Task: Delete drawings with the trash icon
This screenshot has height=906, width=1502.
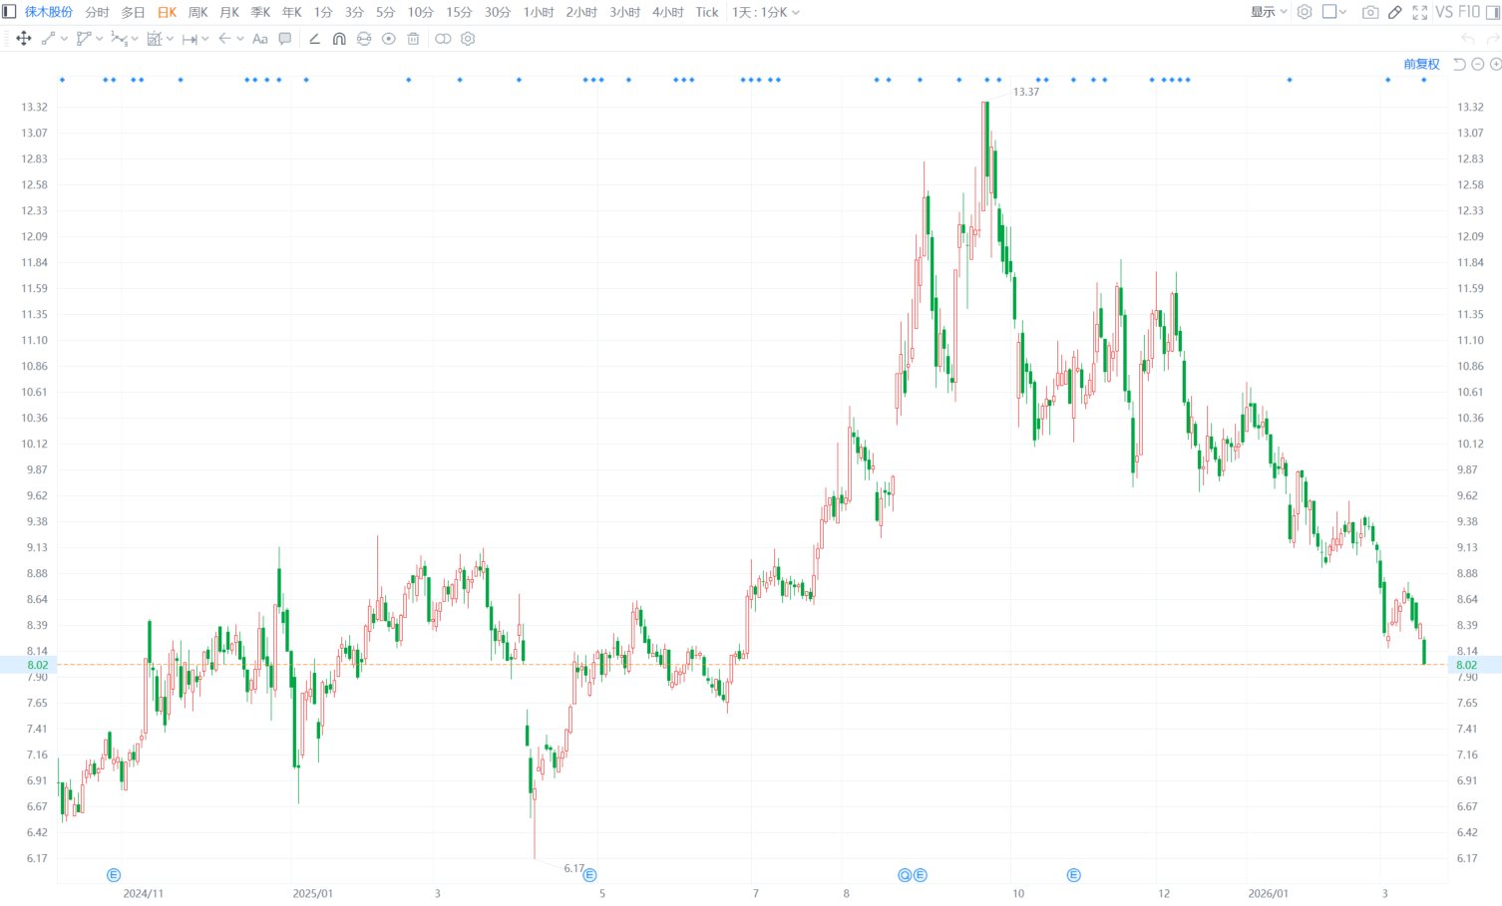Action: [x=413, y=39]
